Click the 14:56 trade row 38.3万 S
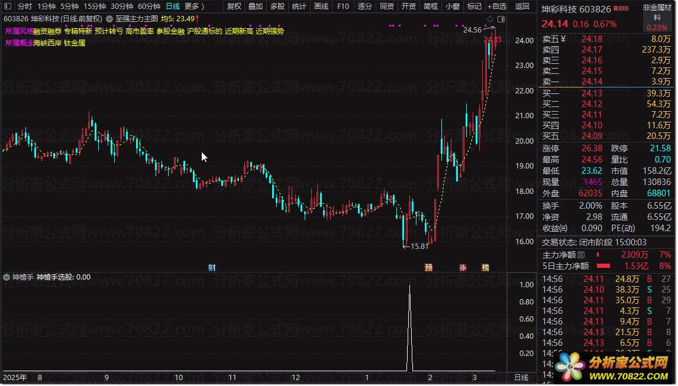This screenshot has width=678, height=386. (606, 290)
